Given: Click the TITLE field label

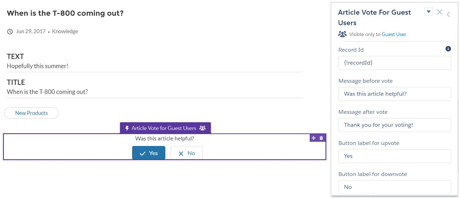Looking at the screenshot, I should [x=16, y=82].
